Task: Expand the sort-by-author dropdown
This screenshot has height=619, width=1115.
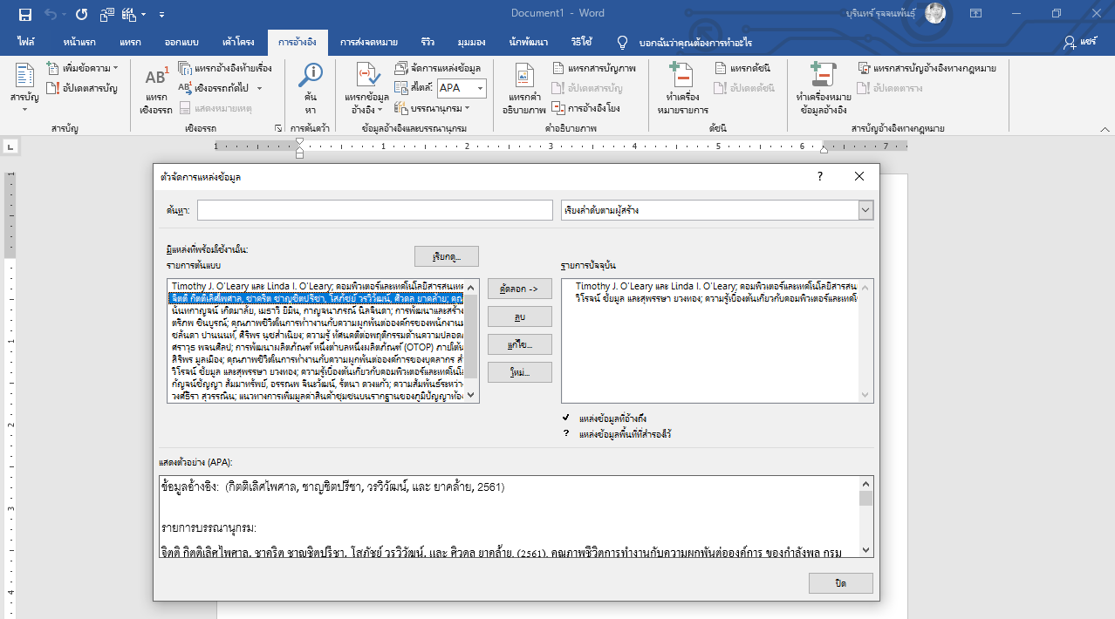Action: tap(865, 210)
